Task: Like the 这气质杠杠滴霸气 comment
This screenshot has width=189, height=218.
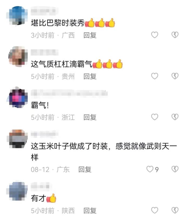Action: [x=155, y=76]
